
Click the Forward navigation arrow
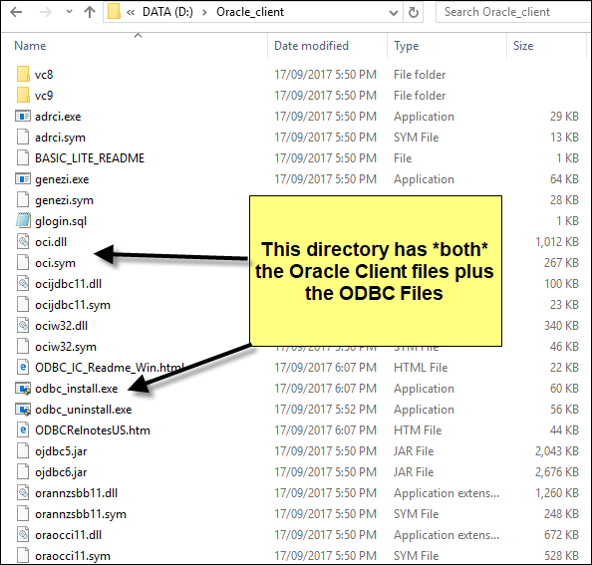click(x=45, y=12)
